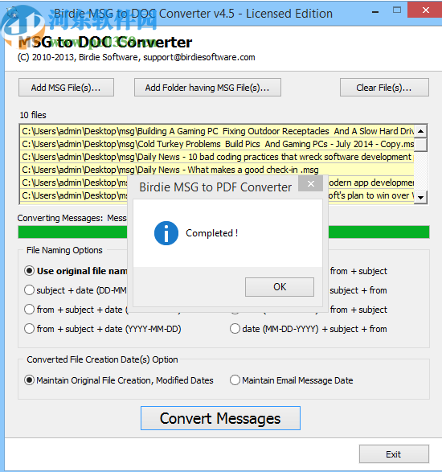Close the Birdie MSG to PDF Converter dialog
Viewport: 442px width, 472px height.
[x=311, y=183]
